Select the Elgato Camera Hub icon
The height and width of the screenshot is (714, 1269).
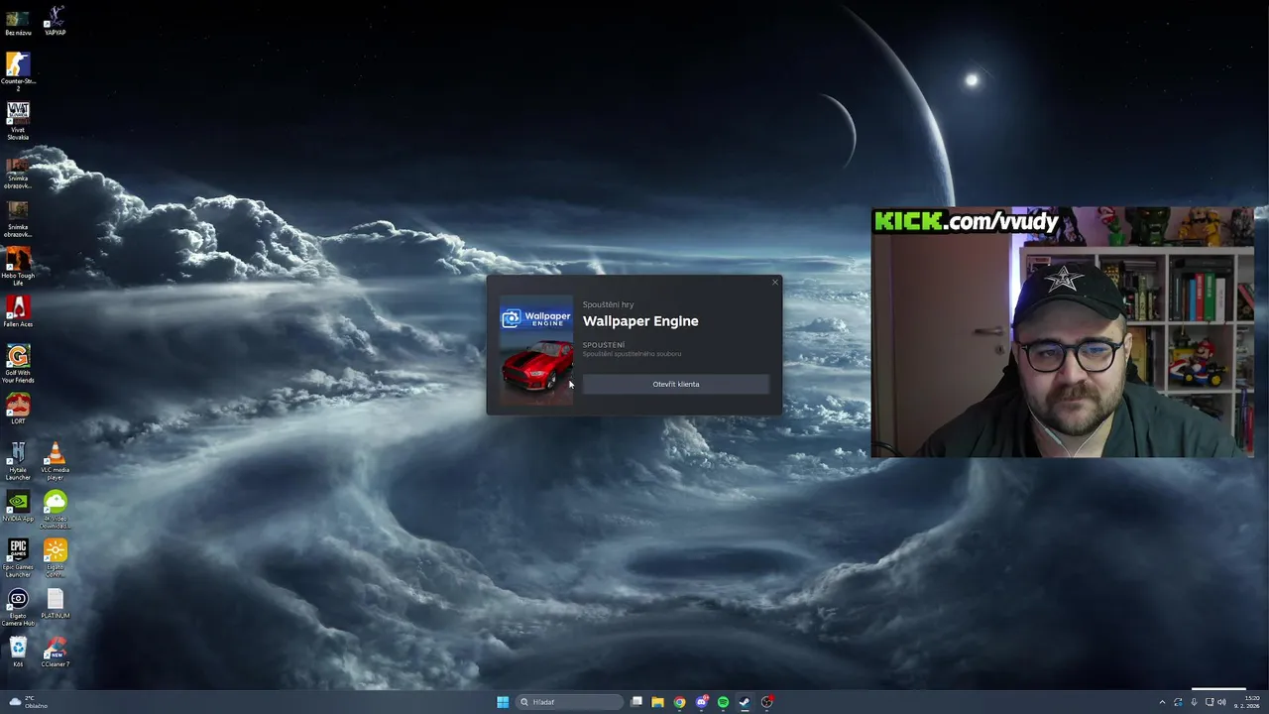[x=18, y=607]
